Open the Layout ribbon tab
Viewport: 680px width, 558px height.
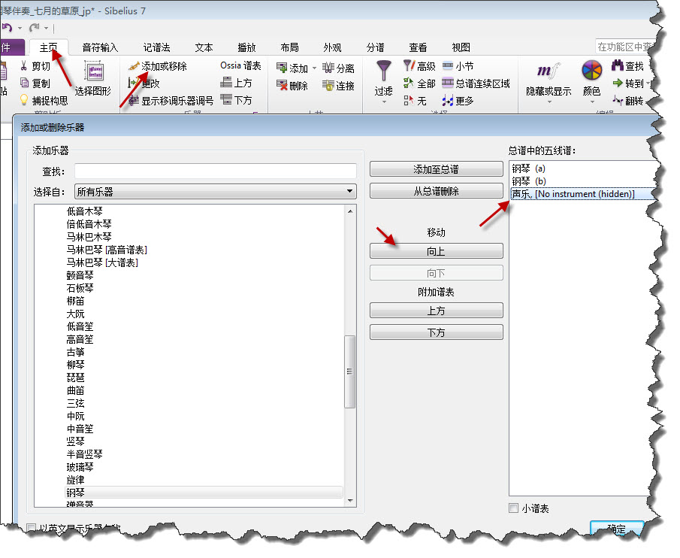click(x=289, y=47)
